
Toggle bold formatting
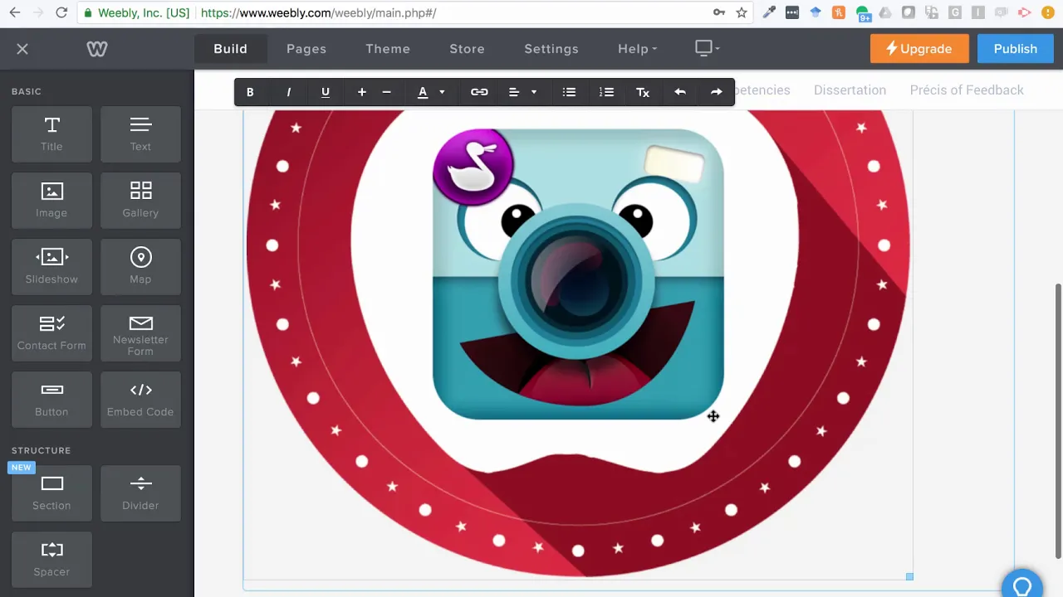click(x=250, y=92)
